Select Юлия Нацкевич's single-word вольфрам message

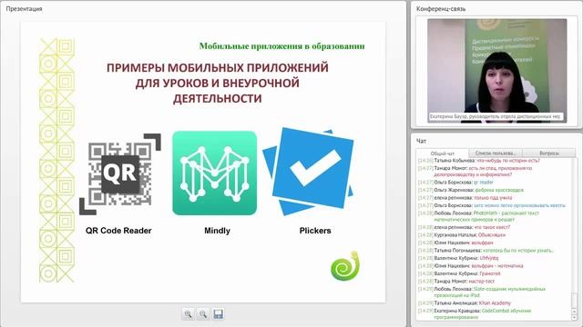click(x=455, y=243)
